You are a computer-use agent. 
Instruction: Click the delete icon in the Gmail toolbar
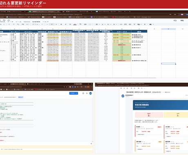point(128,88)
